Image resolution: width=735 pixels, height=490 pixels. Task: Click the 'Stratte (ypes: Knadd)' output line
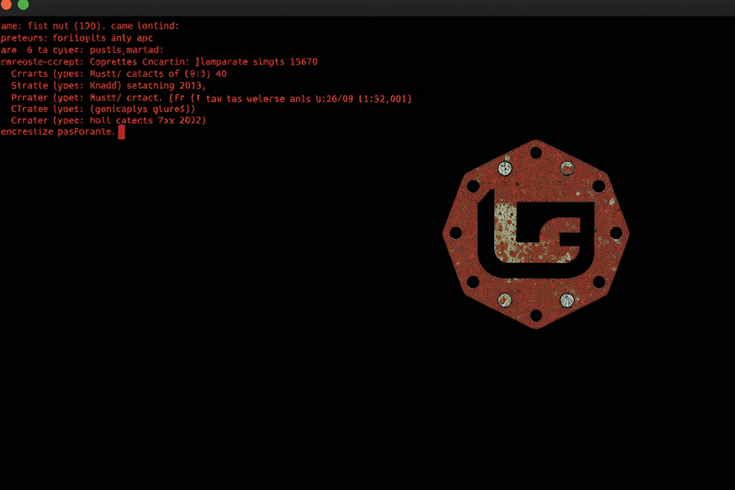[109, 85]
